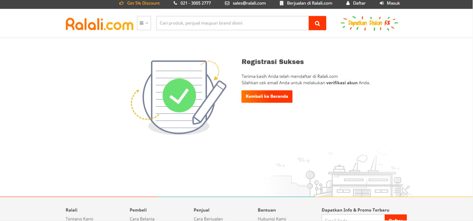Click the sign-in arrow icon beside Masuk
This screenshot has width=473, height=221.
pyautogui.click(x=381, y=3)
